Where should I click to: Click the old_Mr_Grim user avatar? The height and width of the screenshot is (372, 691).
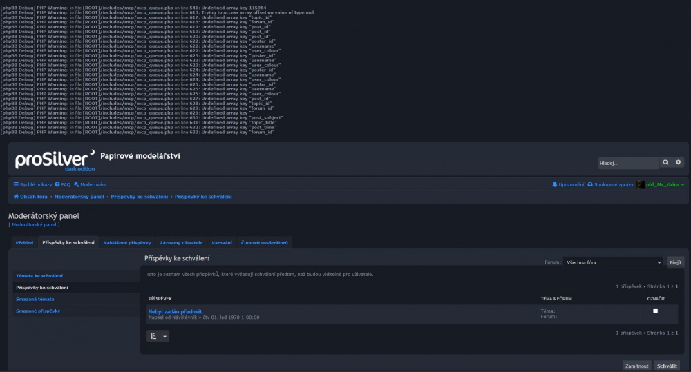[641, 184]
